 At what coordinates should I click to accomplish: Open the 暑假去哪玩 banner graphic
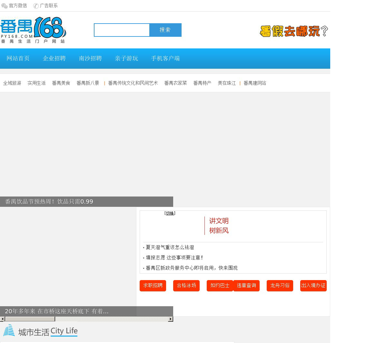(x=294, y=31)
